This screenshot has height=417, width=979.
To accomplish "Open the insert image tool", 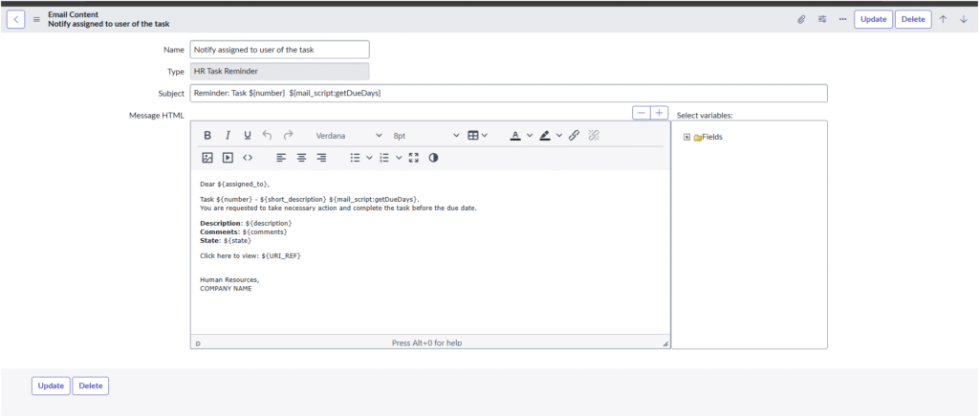I will click(x=207, y=158).
